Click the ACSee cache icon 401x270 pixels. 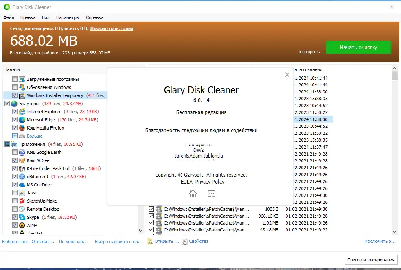[x=22, y=160]
